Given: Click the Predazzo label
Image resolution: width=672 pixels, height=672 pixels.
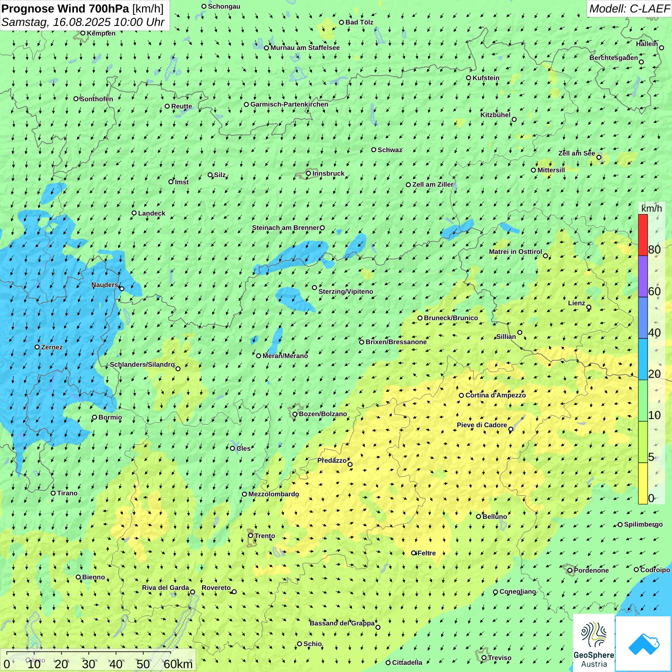Looking at the screenshot, I should pos(332,460).
